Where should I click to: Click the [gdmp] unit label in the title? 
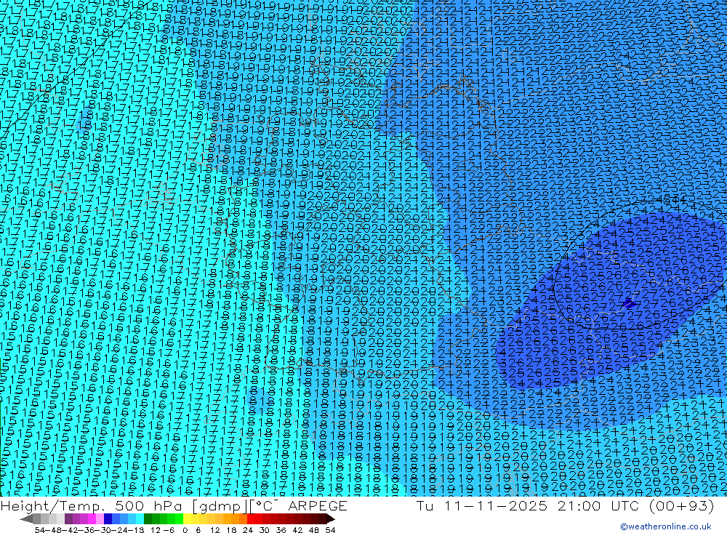tap(220, 506)
